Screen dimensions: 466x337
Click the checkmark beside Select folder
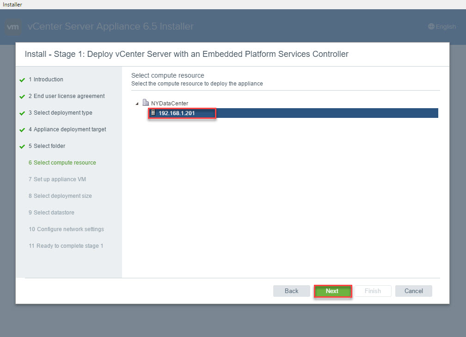coord(22,147)
